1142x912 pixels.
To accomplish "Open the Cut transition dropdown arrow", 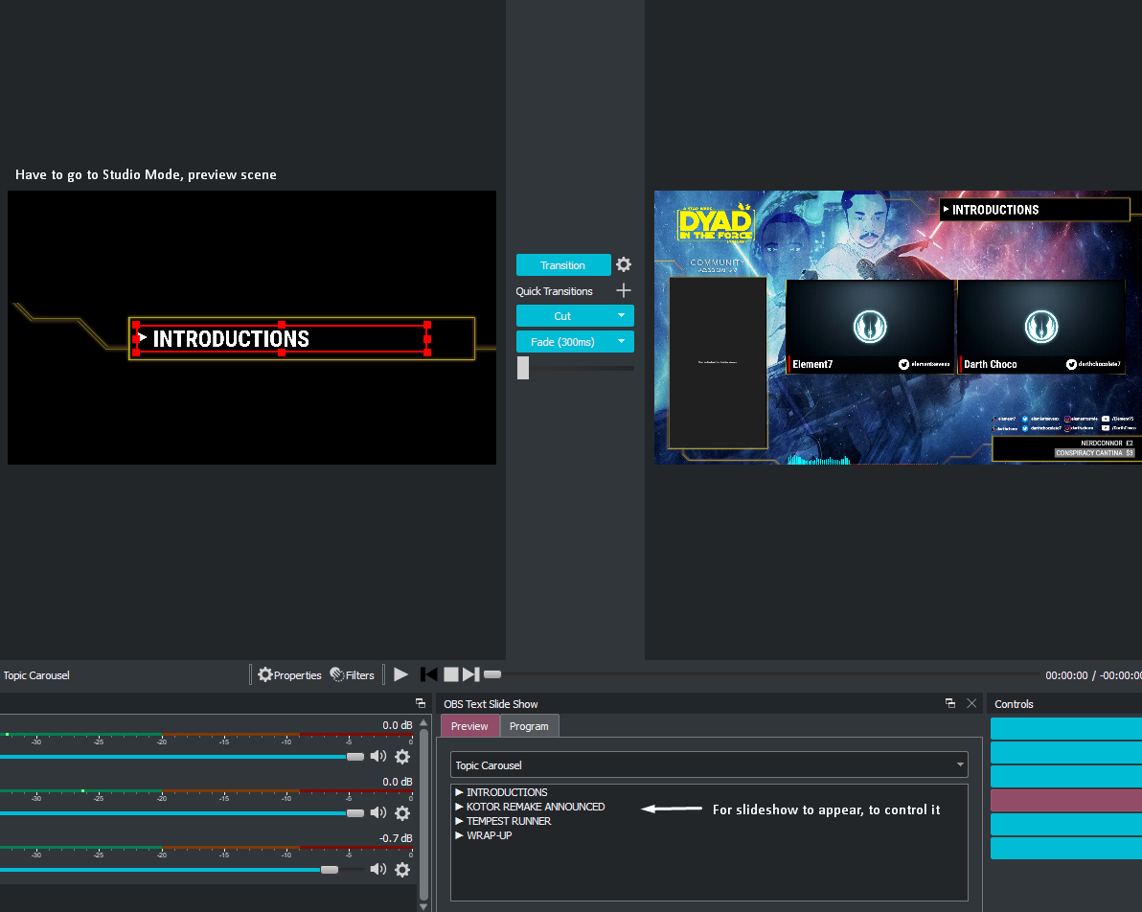I will point(621,316).
